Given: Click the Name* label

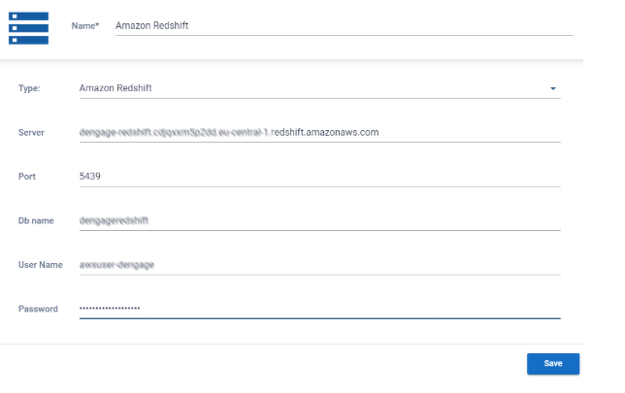Looking at the screenshot, I should tap(85, 26).
